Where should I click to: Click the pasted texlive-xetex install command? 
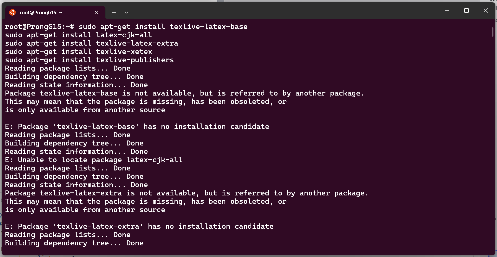[x=78, y=52]
